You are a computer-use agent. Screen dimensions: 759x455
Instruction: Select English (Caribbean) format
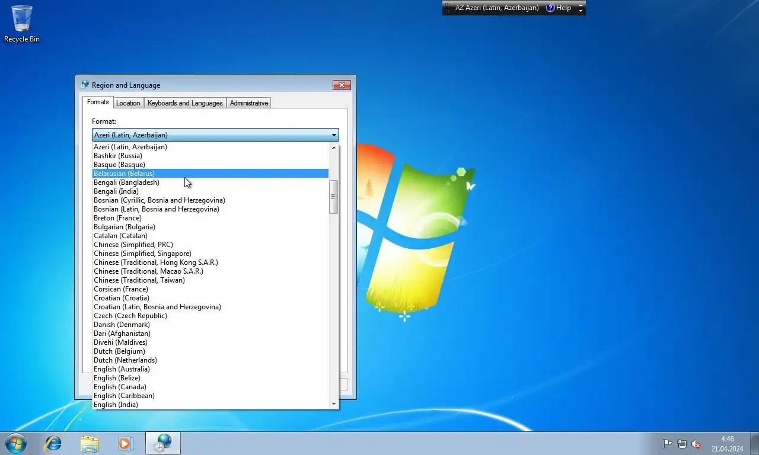pos(211,396)
